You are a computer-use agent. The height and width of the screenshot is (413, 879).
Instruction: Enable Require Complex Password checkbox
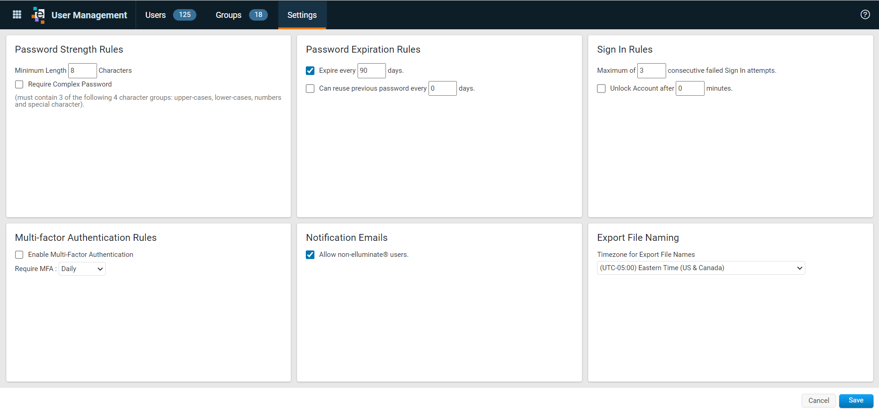(19, 84)
